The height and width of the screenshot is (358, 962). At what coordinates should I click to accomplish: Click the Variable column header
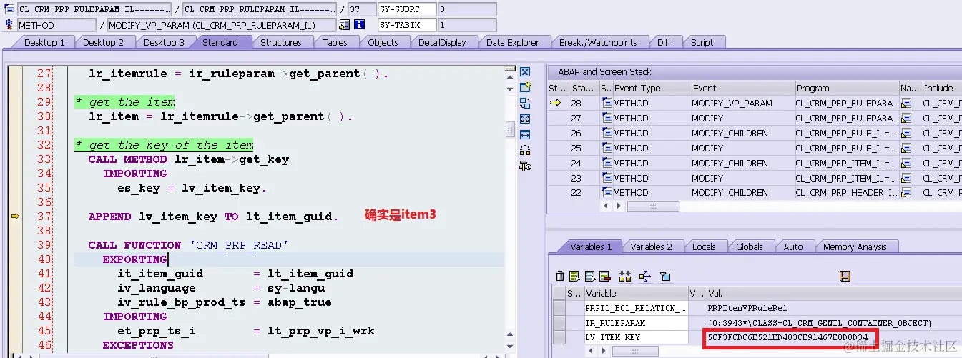636,293
